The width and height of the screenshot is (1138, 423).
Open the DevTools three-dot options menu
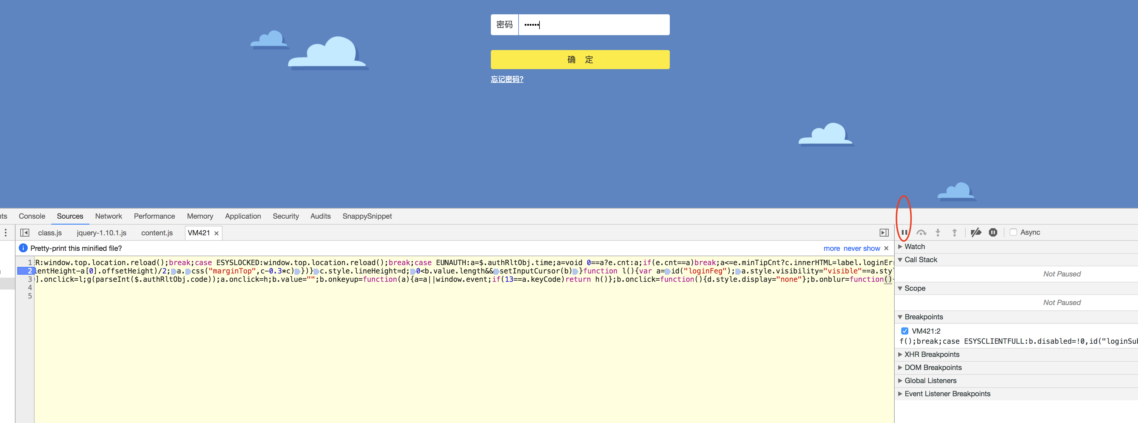point(6,232)
